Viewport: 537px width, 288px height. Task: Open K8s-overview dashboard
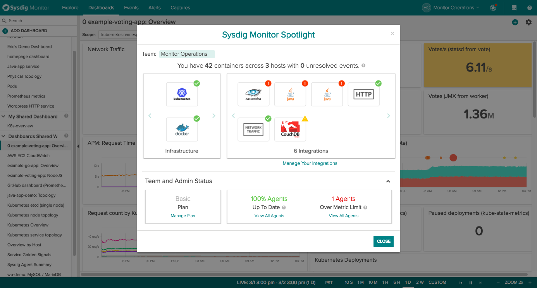20,126
